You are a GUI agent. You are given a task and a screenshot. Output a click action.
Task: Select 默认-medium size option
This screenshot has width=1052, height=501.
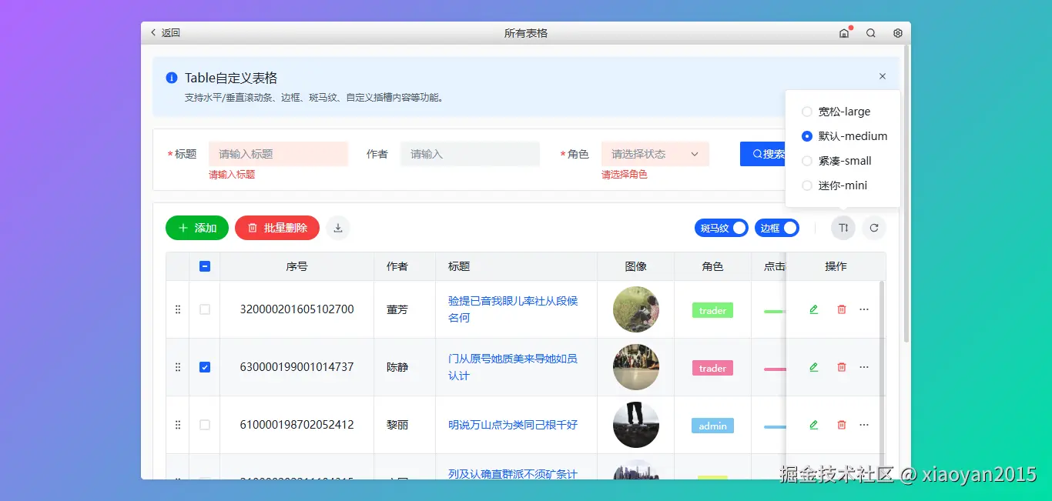click(845, 136)
